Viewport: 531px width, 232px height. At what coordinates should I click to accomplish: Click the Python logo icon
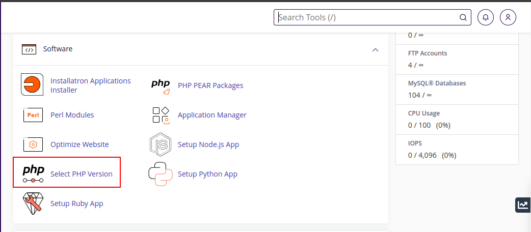161,174
